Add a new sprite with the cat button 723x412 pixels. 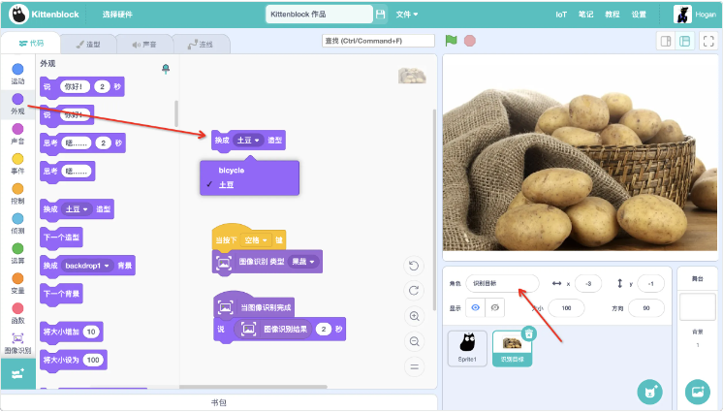648,391
